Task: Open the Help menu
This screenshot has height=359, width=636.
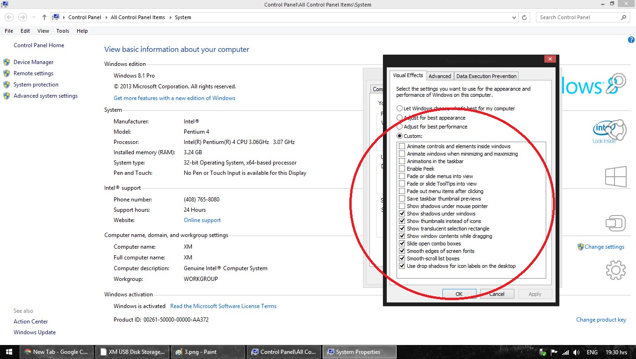Action: click(x=82, y=31)
